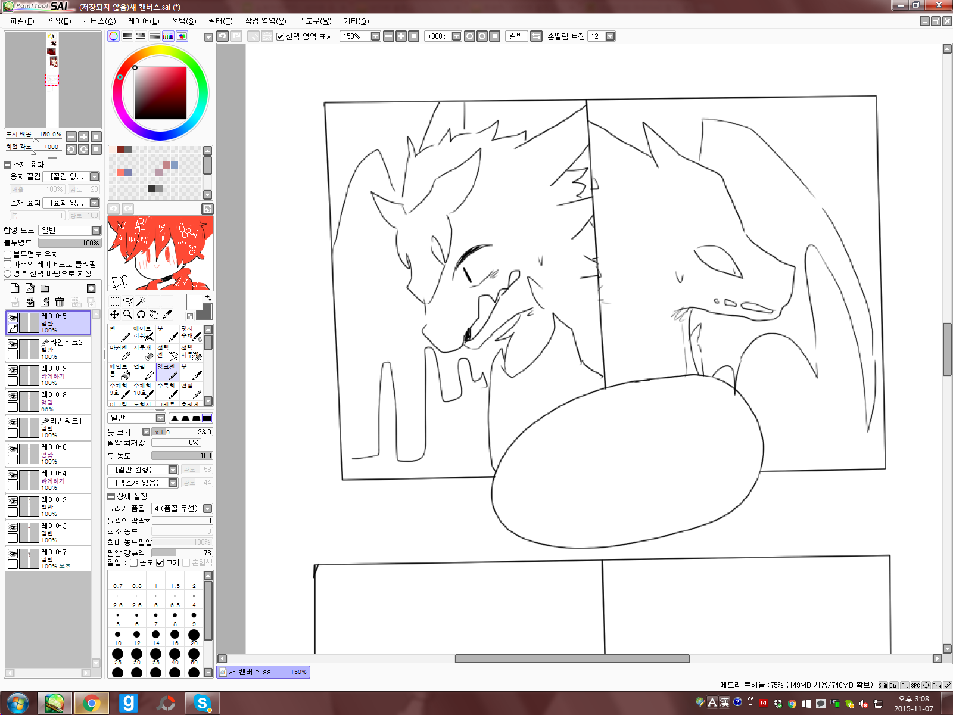Screen dimensions: 953x715
Task: Open the 합성 모드 blend mode dropdown
Action: [96, 230]
